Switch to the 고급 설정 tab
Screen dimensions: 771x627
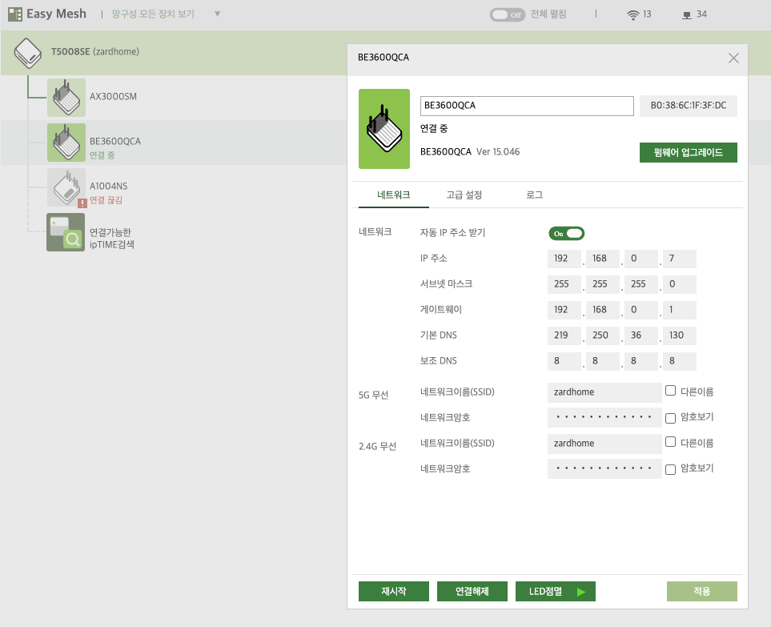click(x=464, y=195)
